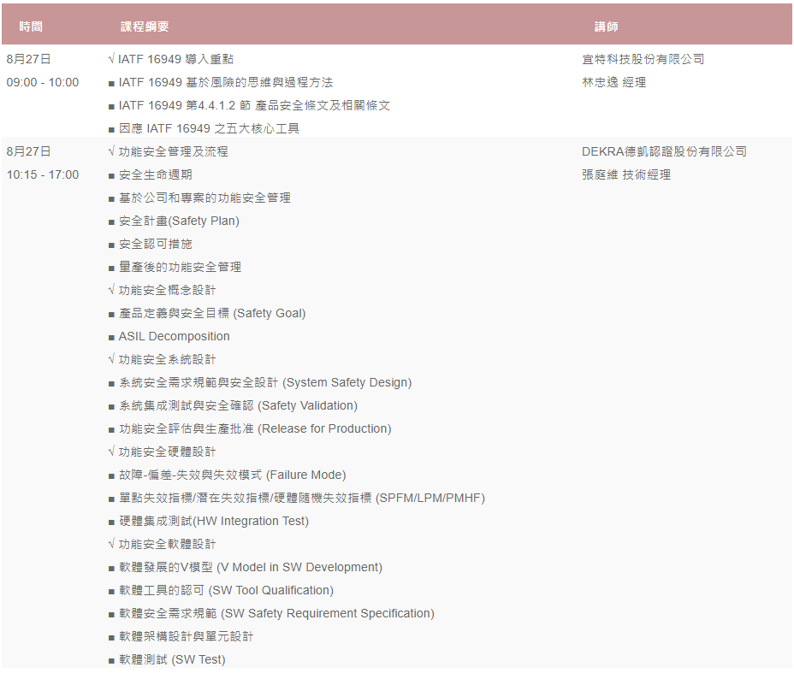Image resolution: width=794 pixels, height=673 pixels.
Task: Click the ASIL Decomposition item
Action: 174,336
